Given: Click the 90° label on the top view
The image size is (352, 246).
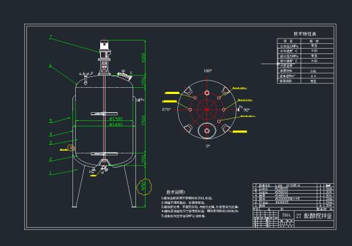Looking at the screenshot, I should (x=246, y=110).
